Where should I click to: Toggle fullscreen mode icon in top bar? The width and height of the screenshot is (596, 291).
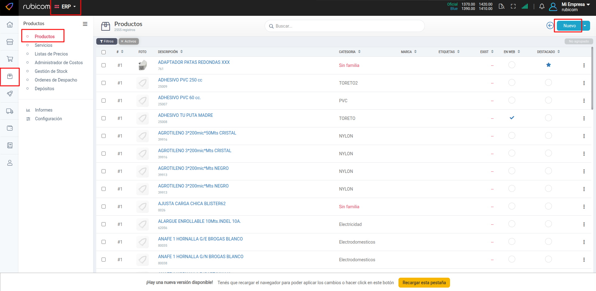tap(513, 7)
